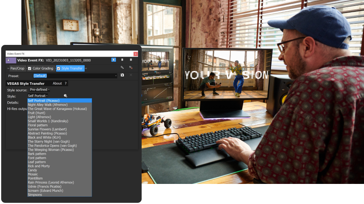The image size is (364, 204).
Task: Click the About link
Action: click(57, 83)
